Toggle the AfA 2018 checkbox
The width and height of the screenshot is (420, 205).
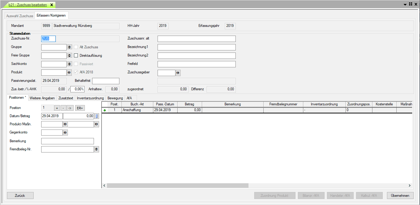pyautogui.click(x=76, y=72)
